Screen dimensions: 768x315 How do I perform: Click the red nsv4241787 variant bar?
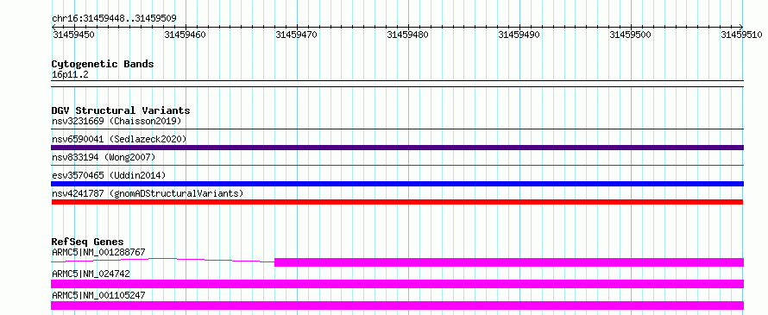397,202
